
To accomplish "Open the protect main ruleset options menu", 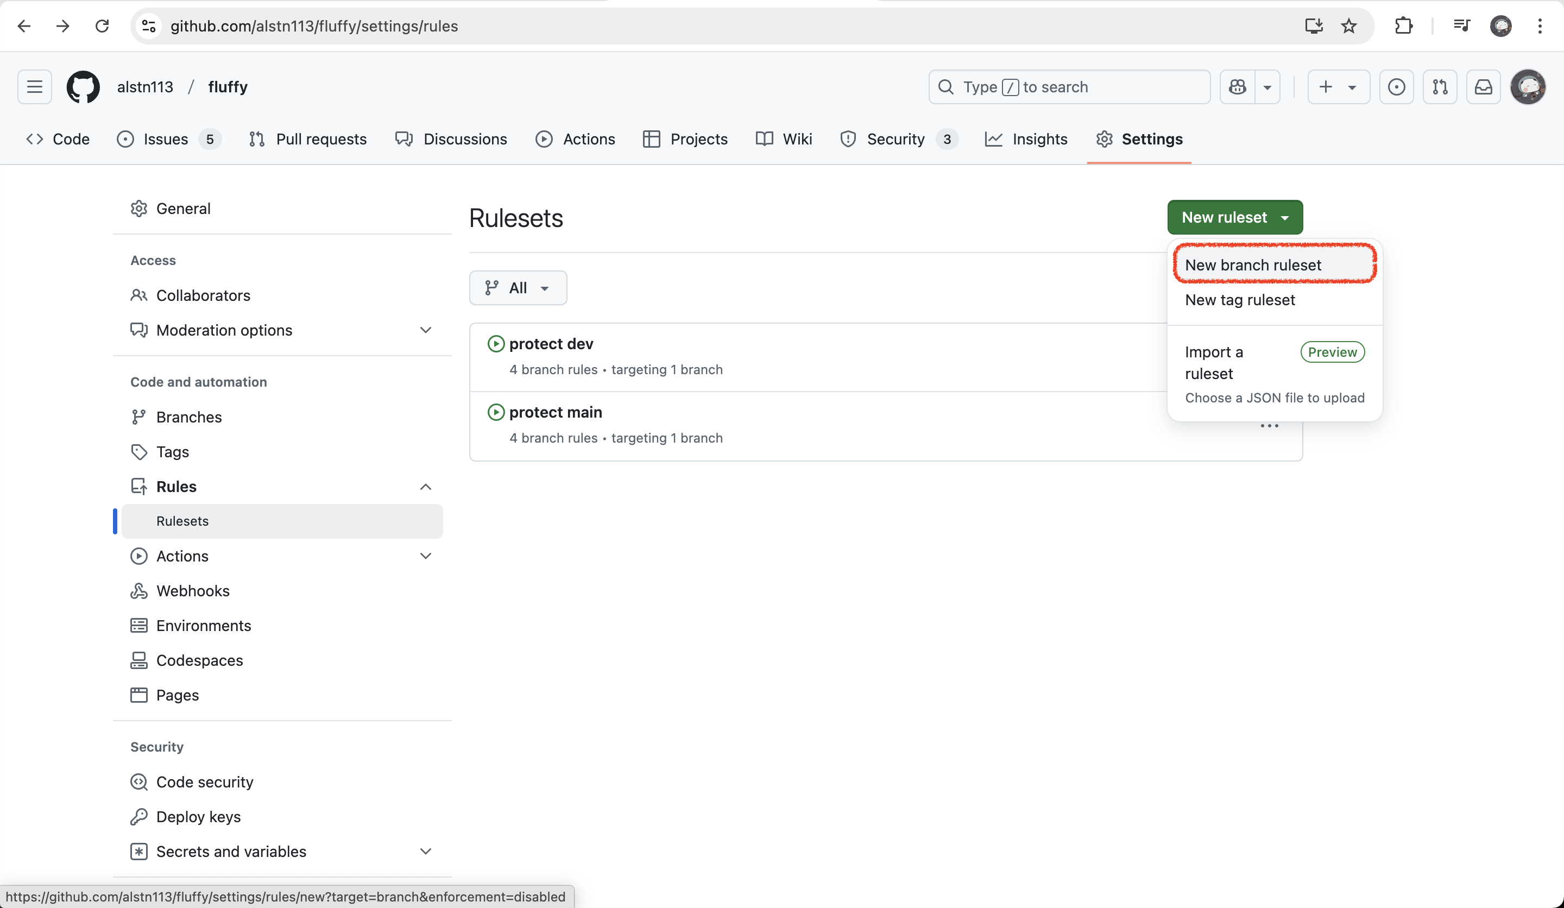I will click(x=1269, y=426).
